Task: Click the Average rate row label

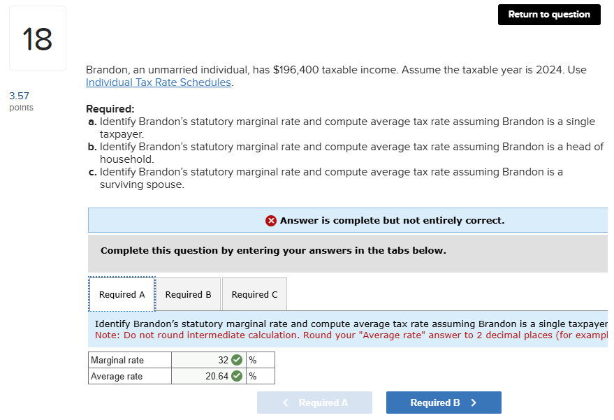Action: [x=117, y=377]
